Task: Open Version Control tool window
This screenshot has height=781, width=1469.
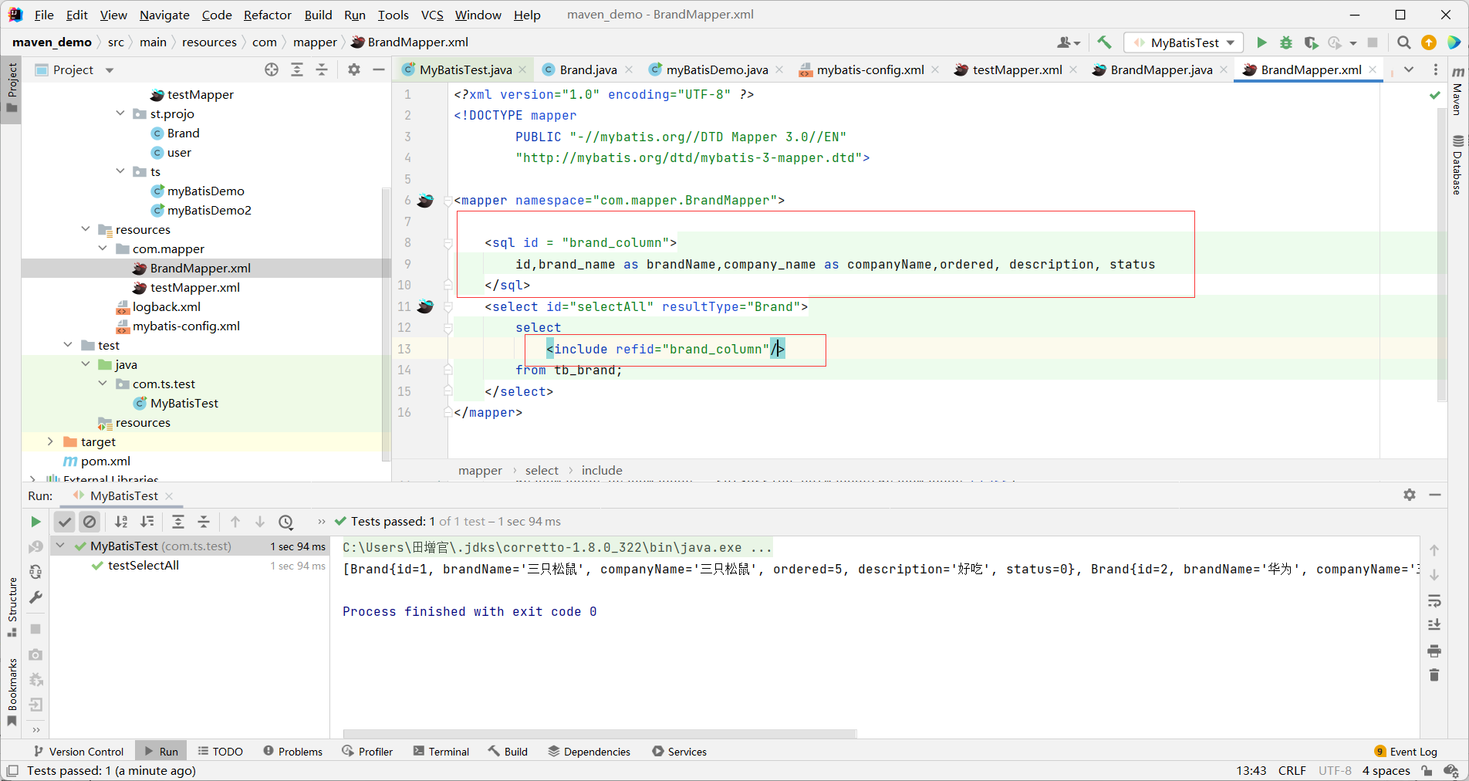Action: 79,752
